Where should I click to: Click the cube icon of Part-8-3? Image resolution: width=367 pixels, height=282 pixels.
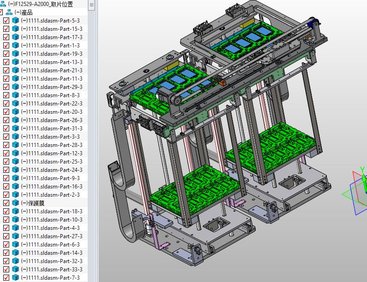coord(16,95)
